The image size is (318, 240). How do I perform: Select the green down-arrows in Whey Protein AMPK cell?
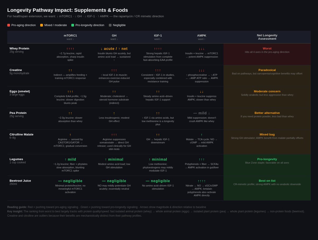tap(202, 49)
